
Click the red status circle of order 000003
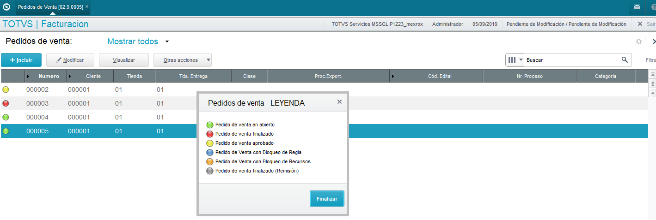click(6, 103)
